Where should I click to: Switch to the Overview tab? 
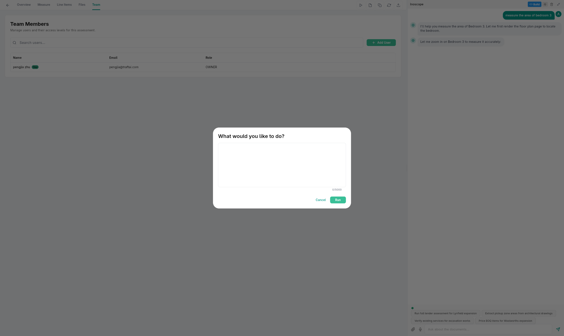24,5
